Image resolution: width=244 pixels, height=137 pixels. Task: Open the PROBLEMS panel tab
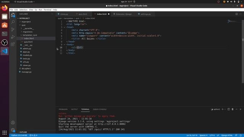click(x=63, y=109)
